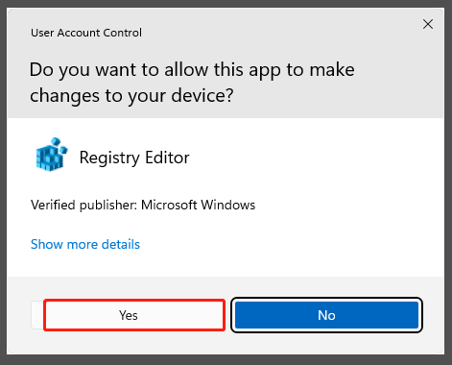Viewport: 452px width, 365px height.
Task: Deny the request with the No button
Action: [326, 315]
